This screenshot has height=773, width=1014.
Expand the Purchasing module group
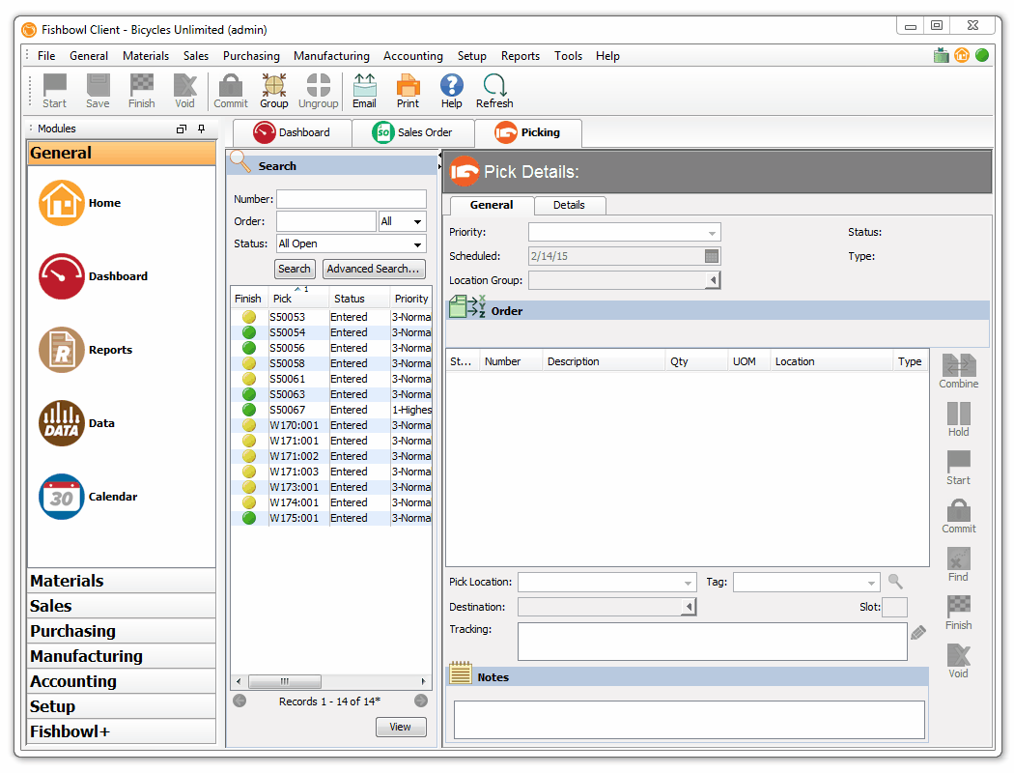point(122,631)
